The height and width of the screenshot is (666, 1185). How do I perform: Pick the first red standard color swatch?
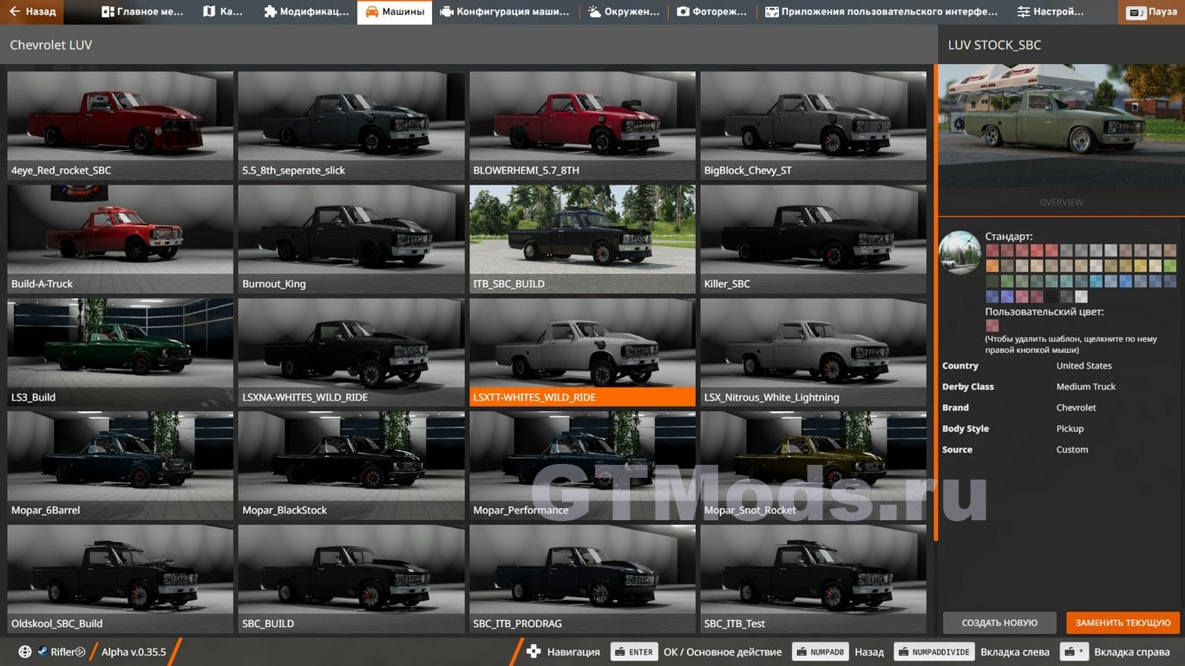[992, 250]
